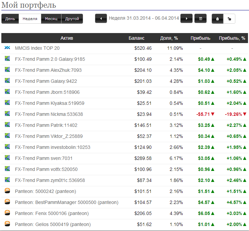Open FX-Trend Pamm 2.0 Galaxy:9185 asset
This screenshot has width=249, height=231.
pyautogui.click(x=50, y=59)
